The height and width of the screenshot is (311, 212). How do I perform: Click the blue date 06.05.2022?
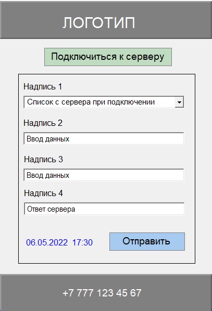pos(47,242)
